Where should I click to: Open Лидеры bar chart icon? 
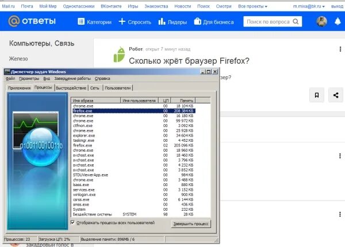click(162, 21)
